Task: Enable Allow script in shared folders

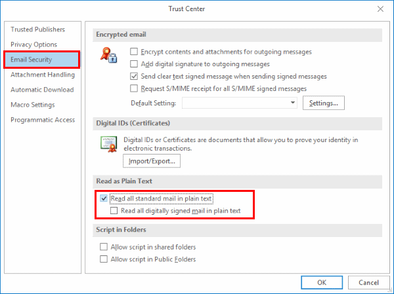Action: click(104, 247)
